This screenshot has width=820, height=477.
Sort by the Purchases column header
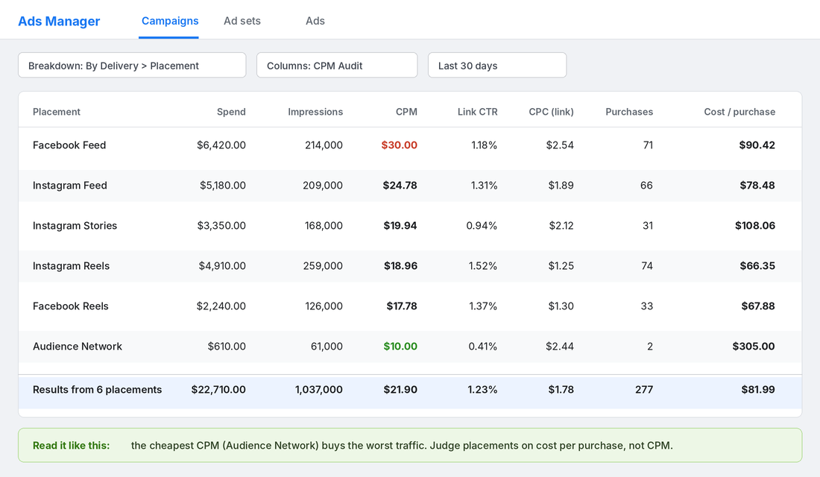(629, 112)
